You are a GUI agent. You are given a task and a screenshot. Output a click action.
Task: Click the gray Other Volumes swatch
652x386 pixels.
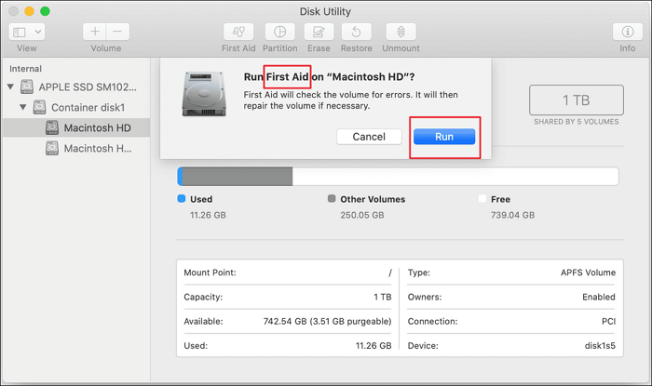pyautogui.click(x=332, y=199)
